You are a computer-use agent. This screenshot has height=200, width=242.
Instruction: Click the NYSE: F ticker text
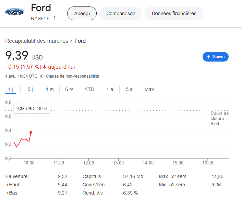(40, 18)
